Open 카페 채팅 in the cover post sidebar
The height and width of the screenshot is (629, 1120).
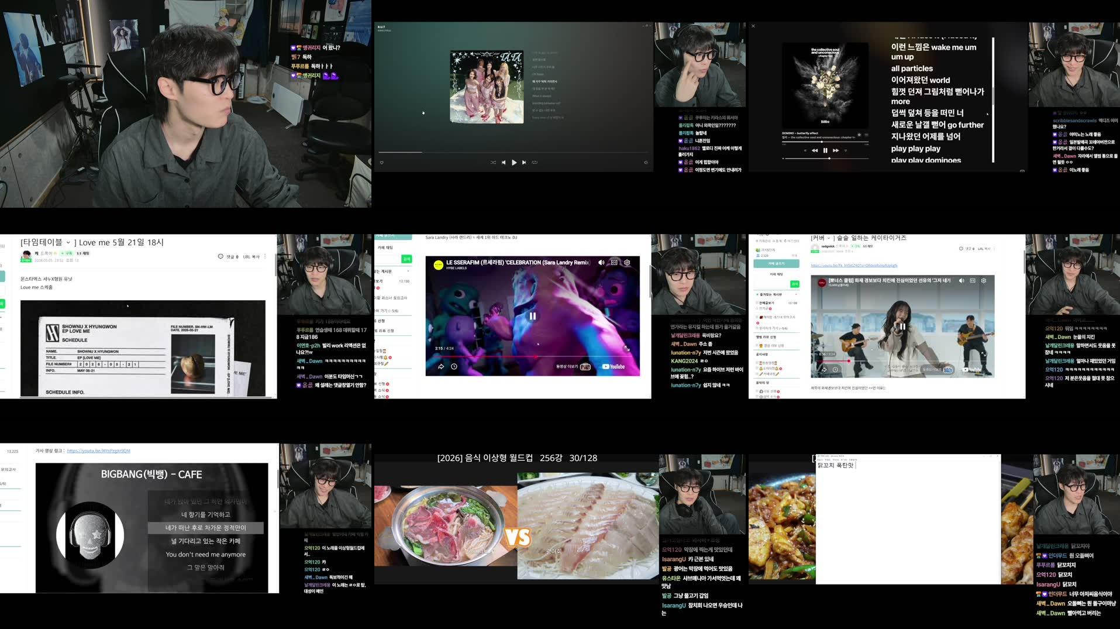pos(776,274)
